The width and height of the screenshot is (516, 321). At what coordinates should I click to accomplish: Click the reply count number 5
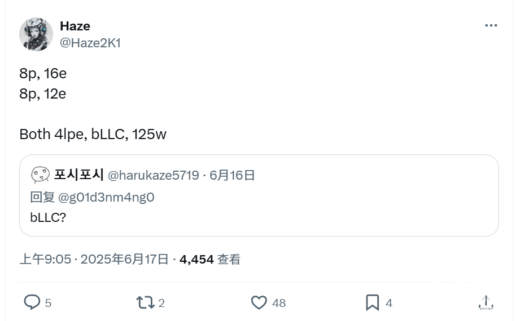click(x=48, y=303)
